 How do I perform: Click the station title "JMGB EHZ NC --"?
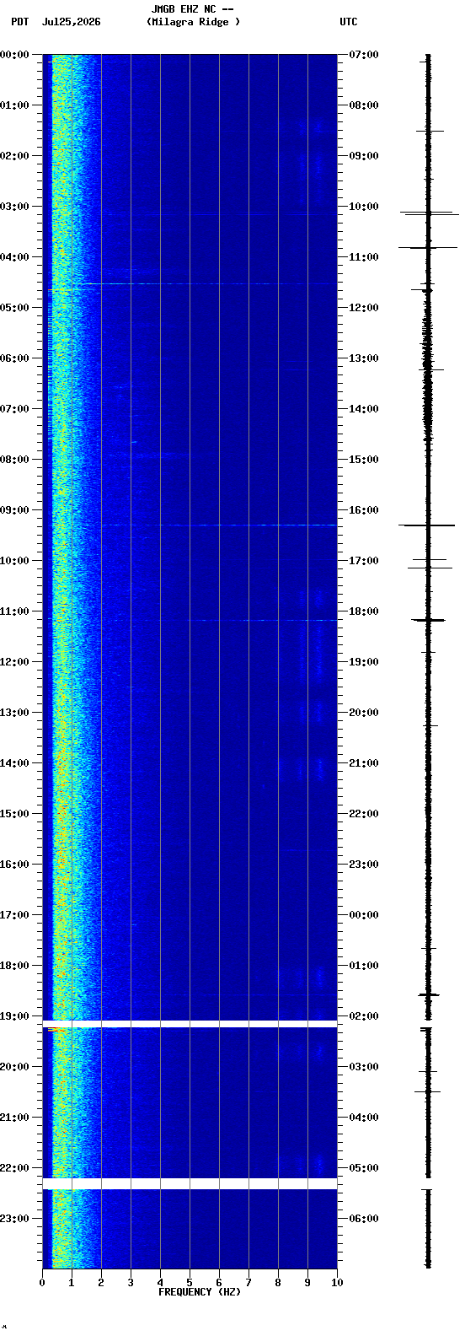click(193, 9)
